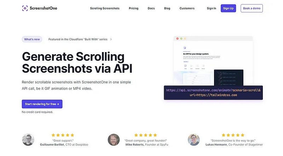Click "Great company, great founder!" quote
The image size is (283, 156).
[x=146, y=140]
